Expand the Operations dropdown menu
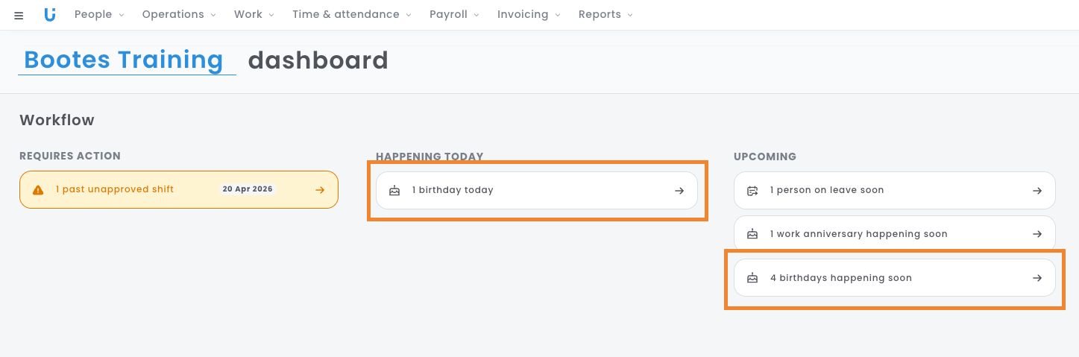The image size is (1079, 357). click(x=178, y=15)
